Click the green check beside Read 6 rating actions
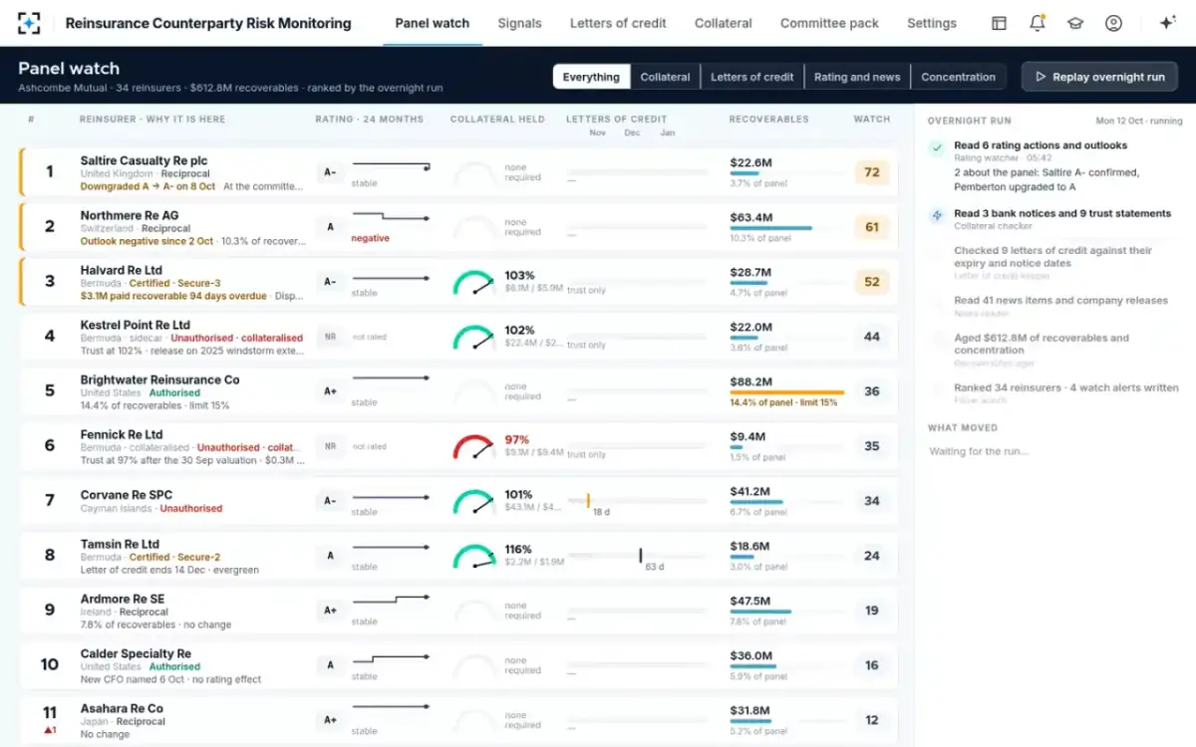 pyautogui.click(x=937, y=148)
